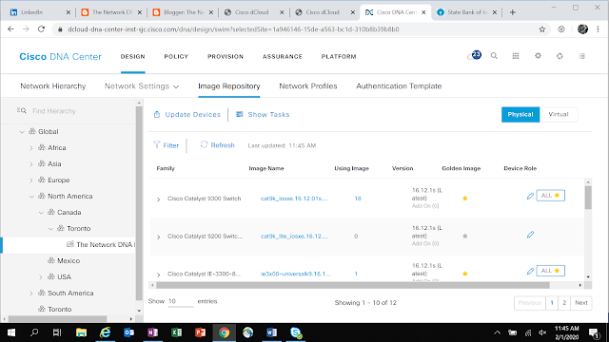Open cat9k_iosxe.16.12.01s image link
The height and width of the screenshot is (342, 609).
point(294,199)
